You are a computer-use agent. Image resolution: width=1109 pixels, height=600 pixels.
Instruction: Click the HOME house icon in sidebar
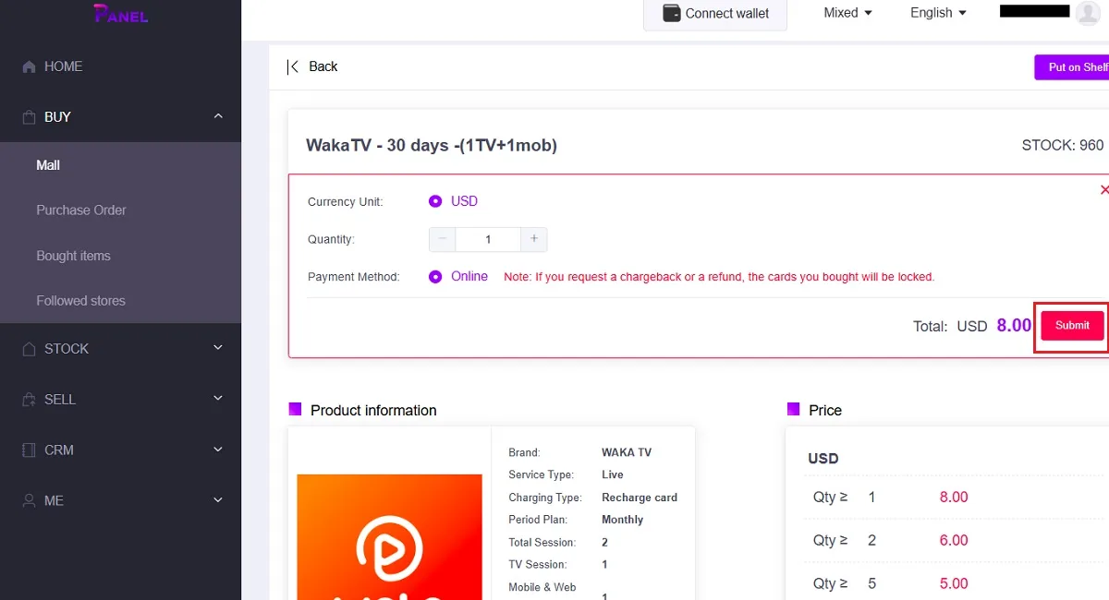click(29, 66)
